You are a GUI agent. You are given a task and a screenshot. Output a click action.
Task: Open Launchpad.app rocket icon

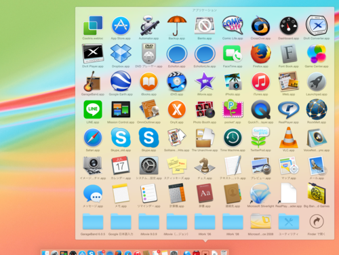tap(317, 81)
